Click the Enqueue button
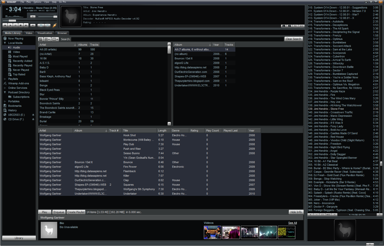The height and width of the screenshot is (246, 384). (59, 212)
